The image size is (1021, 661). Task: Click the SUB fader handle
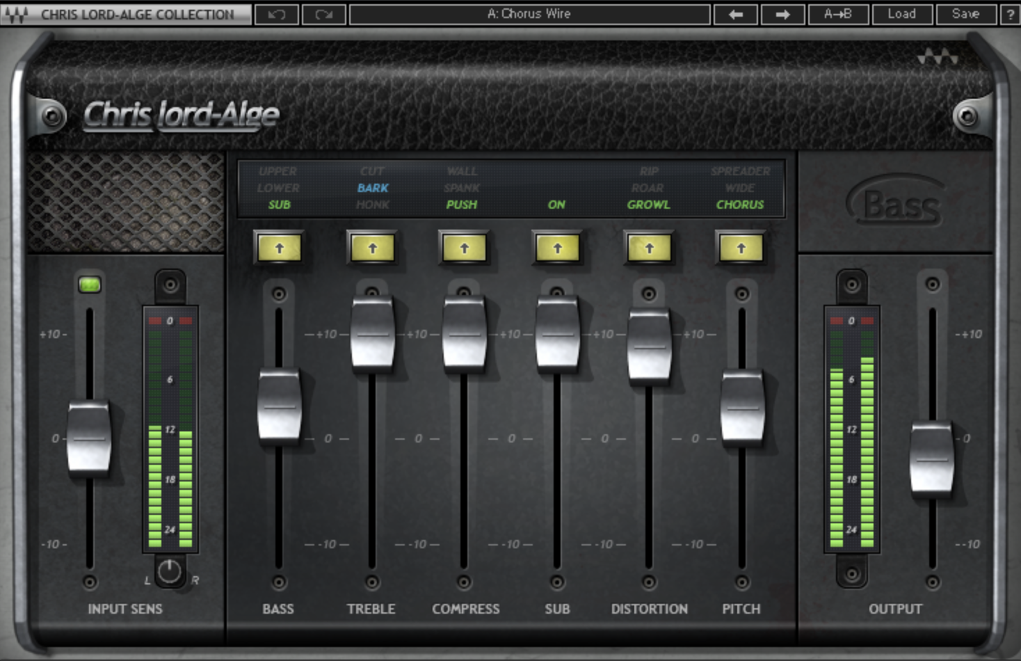(557, 334)
